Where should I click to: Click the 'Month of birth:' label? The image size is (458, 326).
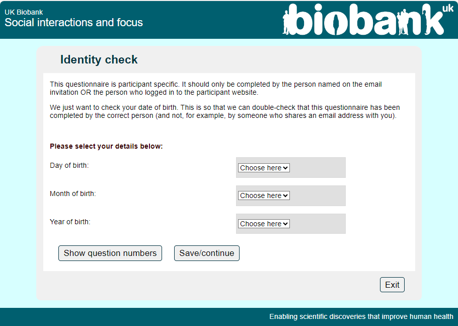tap(72, 193)
